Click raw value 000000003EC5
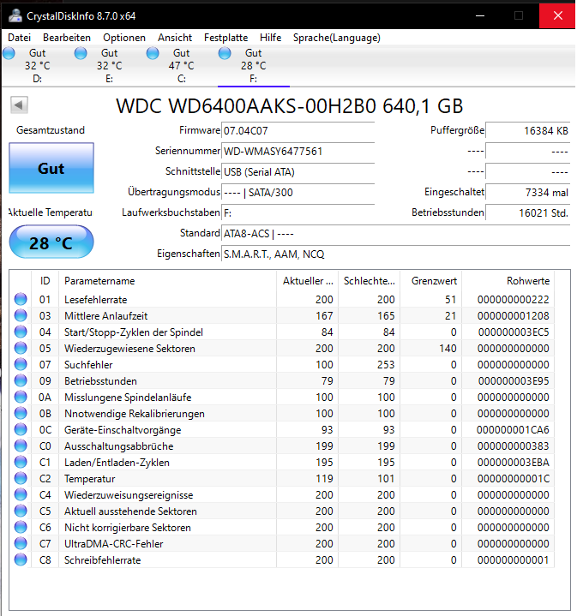577x616 pixels. [x=514, y=332]
